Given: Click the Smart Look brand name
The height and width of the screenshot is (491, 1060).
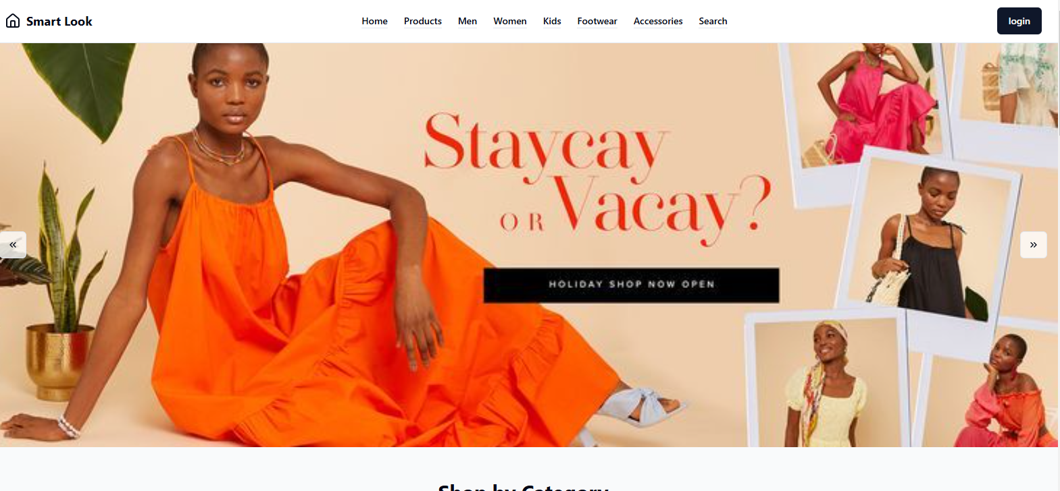Looking at the screenshot, I should point(59,21).
